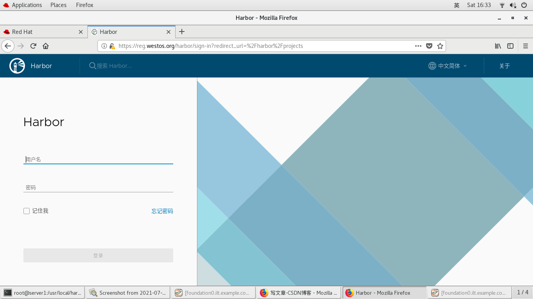Click the Sat 16:33 clock
The height and width of the screenshot is (299, 533).
479,5
